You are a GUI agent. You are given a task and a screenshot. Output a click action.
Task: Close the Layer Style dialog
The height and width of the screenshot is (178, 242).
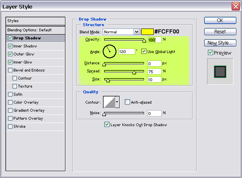(236, 6)
